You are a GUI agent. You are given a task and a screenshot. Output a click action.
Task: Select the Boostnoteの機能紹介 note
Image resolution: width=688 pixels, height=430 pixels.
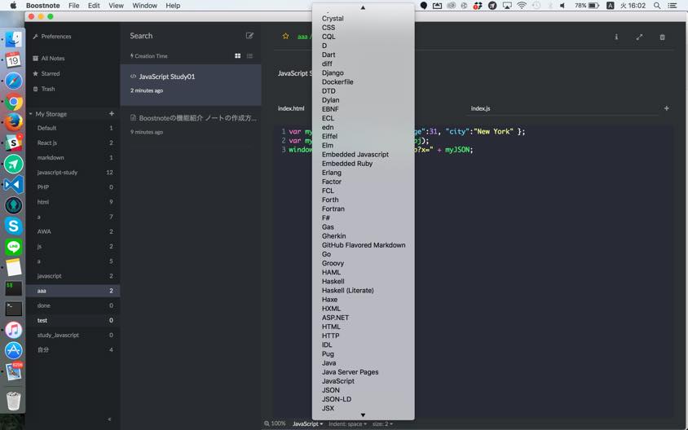tap(191, 125)
